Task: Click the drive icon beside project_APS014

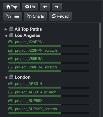Action: click(10, 83)
